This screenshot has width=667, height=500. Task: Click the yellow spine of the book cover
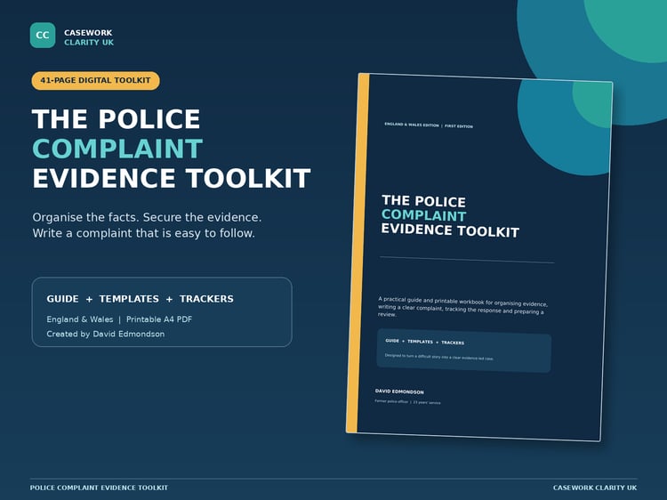[x=358, y=254]
